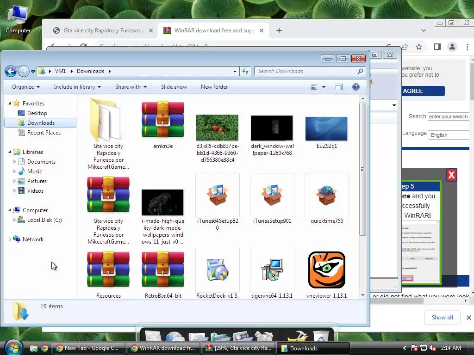This screenshot has height=355, width=474.
Task: Expand the Documents library
Action: point(14,161)
